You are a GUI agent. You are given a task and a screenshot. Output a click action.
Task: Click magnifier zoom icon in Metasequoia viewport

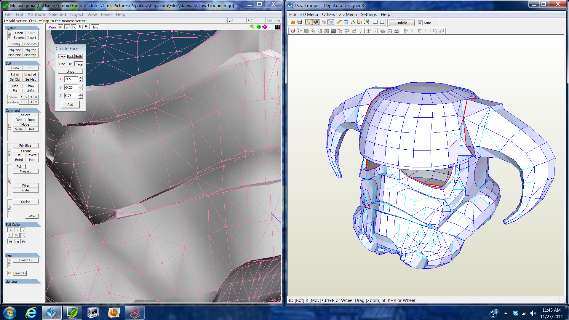[252, 27]
